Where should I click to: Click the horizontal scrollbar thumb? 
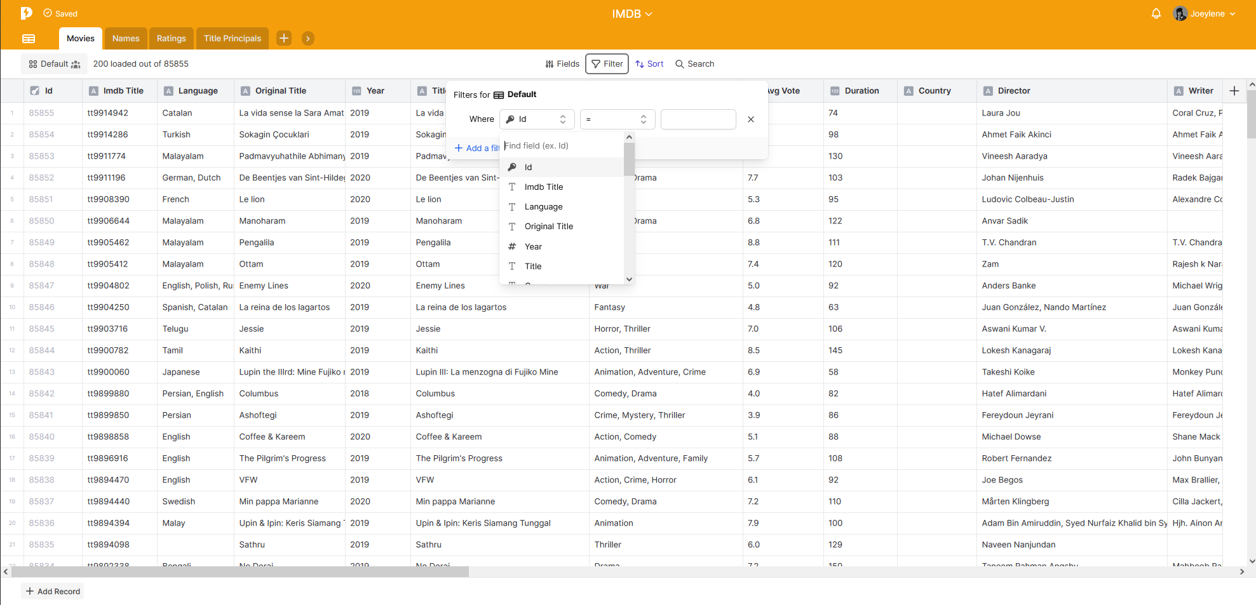(240, 572)
